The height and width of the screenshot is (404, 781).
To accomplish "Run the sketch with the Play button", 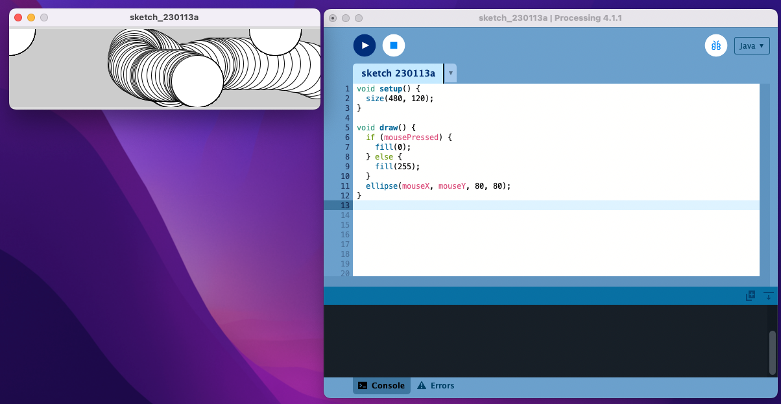I will point(365,45).
